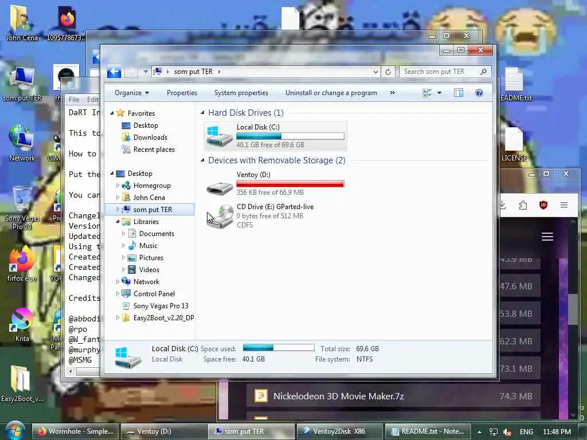587x440 pixels.
Task: Open Music library in the tree
Action: coord(148,245)
